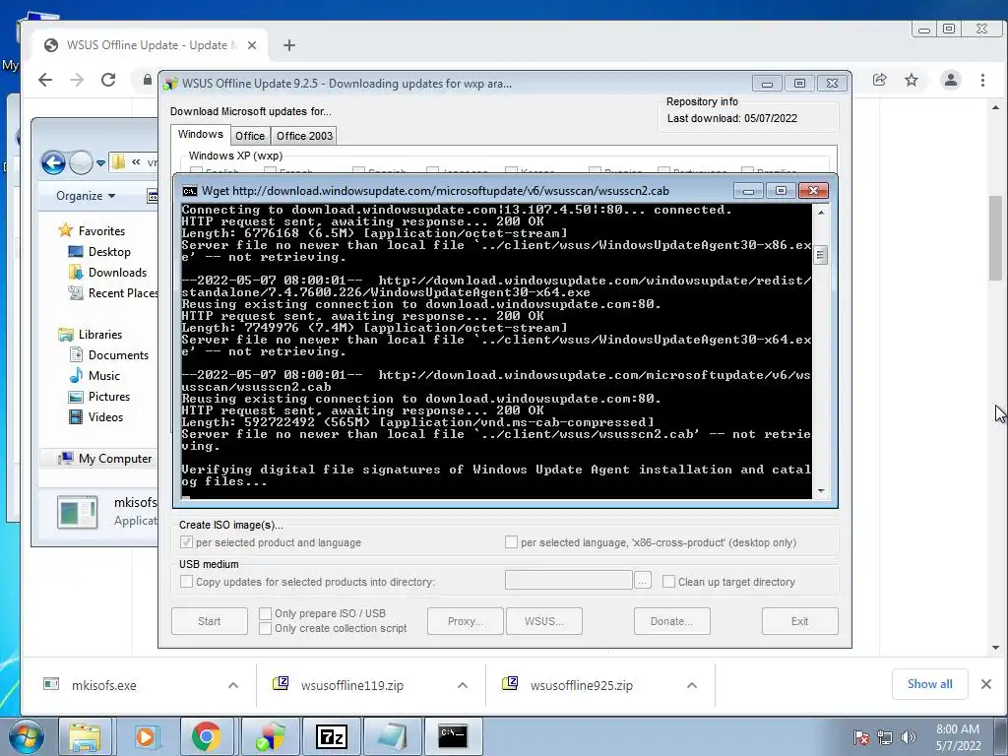Open the volume speaker tray icon
This screenshot has height=756, width=1008.
[908, 737]
